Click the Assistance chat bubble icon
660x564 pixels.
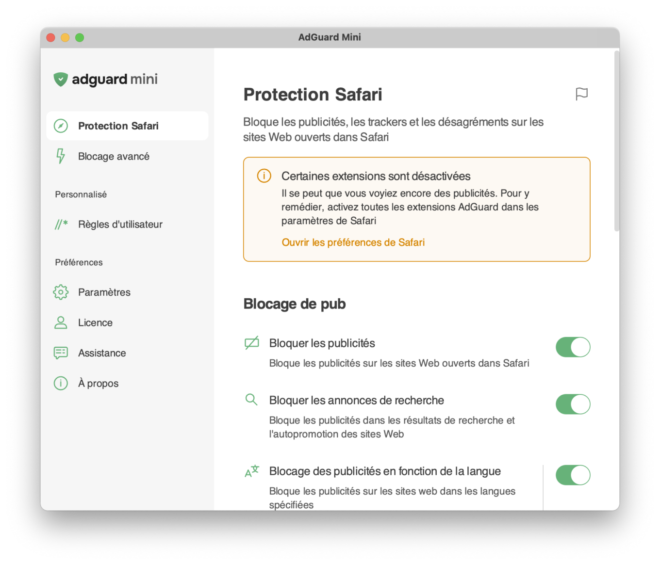coord(61,353)
